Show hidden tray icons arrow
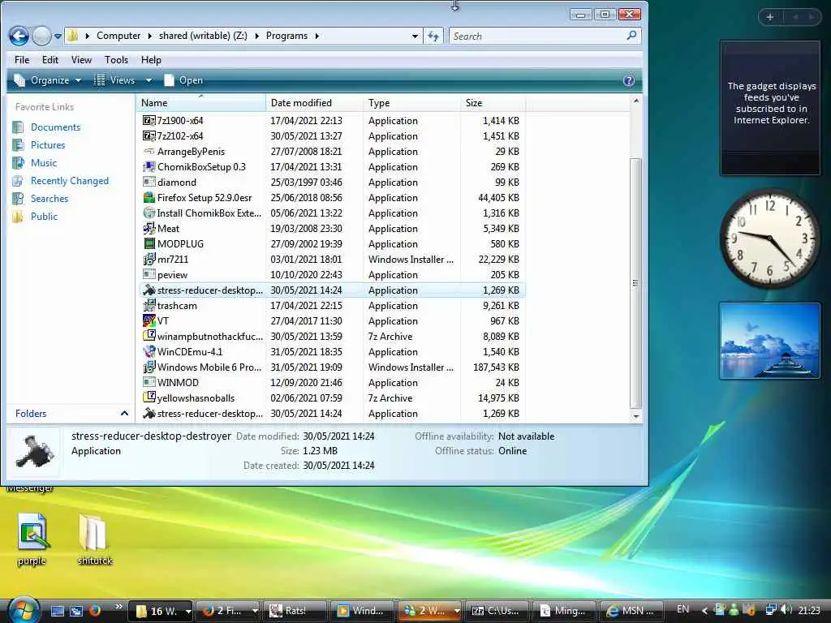Viewport: 831px width, 623px height. pos(704,611)
